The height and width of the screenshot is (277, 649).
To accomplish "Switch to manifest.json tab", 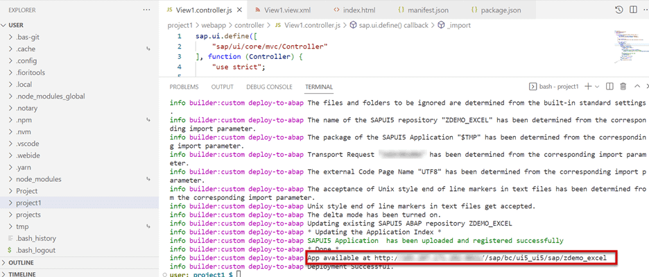I will tap(424, 10).
